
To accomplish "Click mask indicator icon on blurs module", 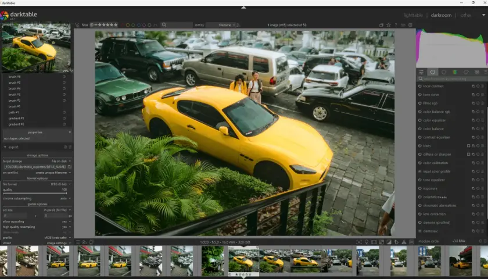I will pyautogui.click(x=468, y=146).
